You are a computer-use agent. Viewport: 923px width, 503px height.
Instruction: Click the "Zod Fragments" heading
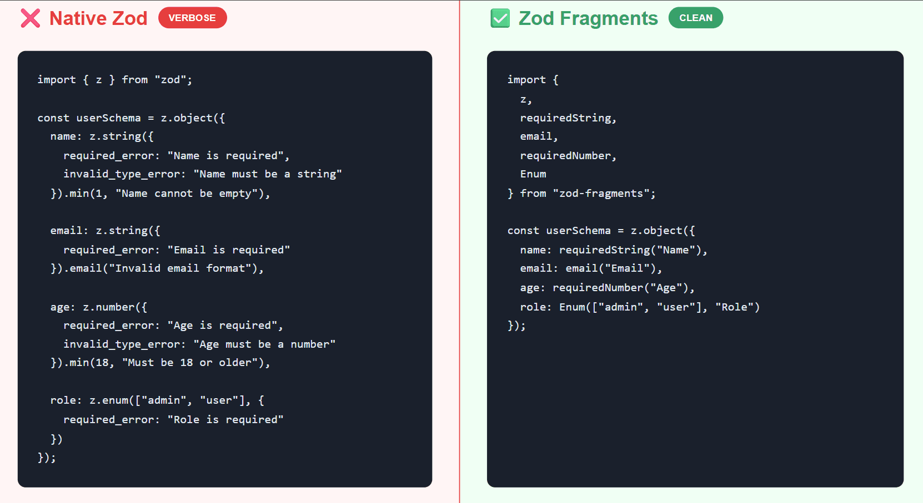coord(588,18)
